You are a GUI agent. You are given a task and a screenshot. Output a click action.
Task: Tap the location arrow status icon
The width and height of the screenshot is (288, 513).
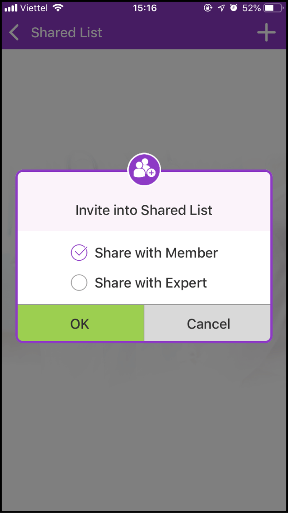(x=221, y=8)
